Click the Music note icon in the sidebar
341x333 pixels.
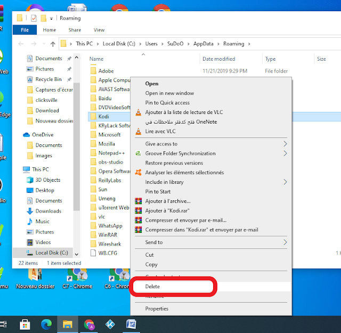[x=30, y=222]
